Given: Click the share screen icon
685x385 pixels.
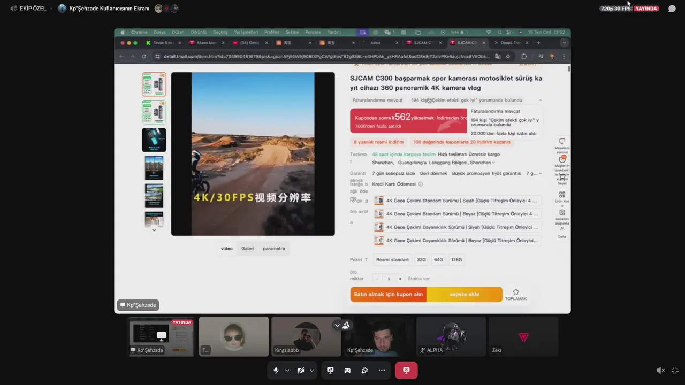Looking at the screenshot, I should coord(330,371).
